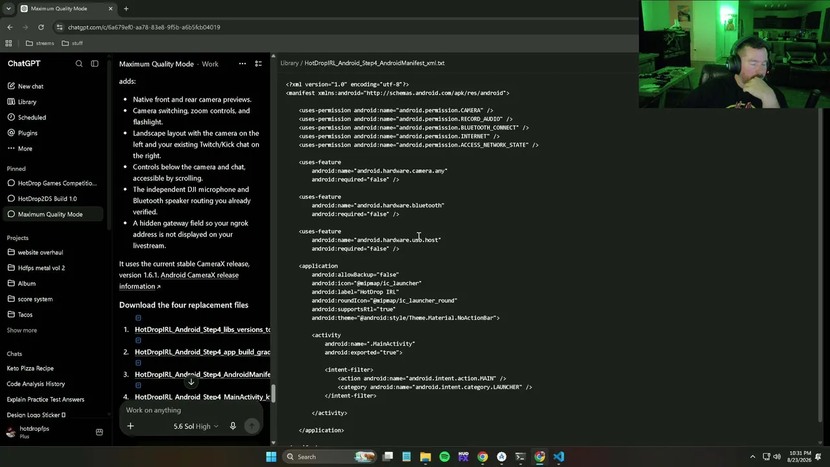Open the browser apps grid shortcut
Viewport: 830px width, 467px height.
tap(8, 43)
